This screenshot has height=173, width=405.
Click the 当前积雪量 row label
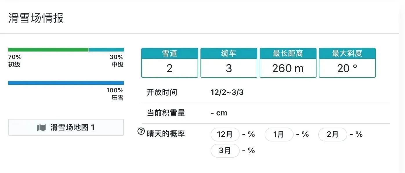(x=166, y=113)
